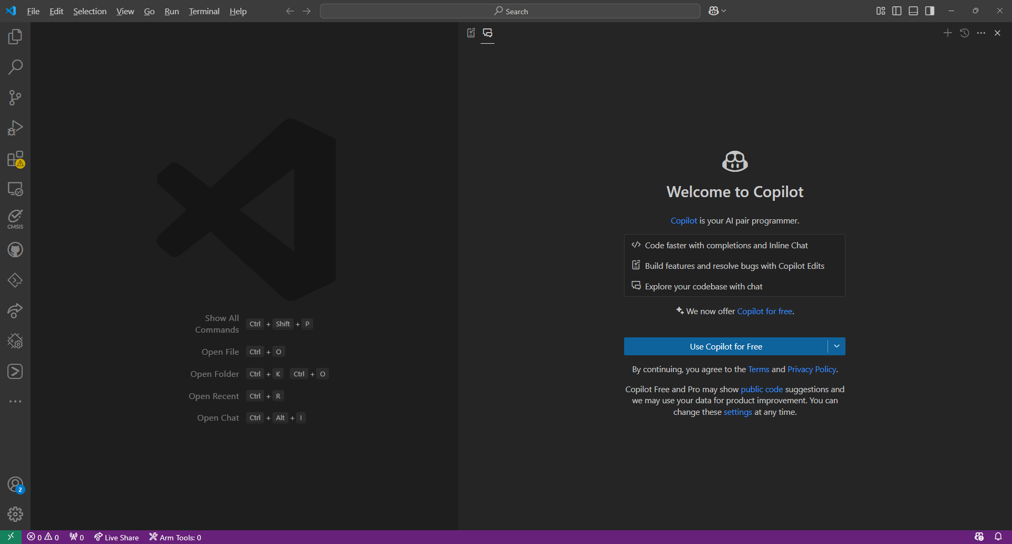Click the remote window indicator in status bar

pyautogui.click(x=11, y=537)
